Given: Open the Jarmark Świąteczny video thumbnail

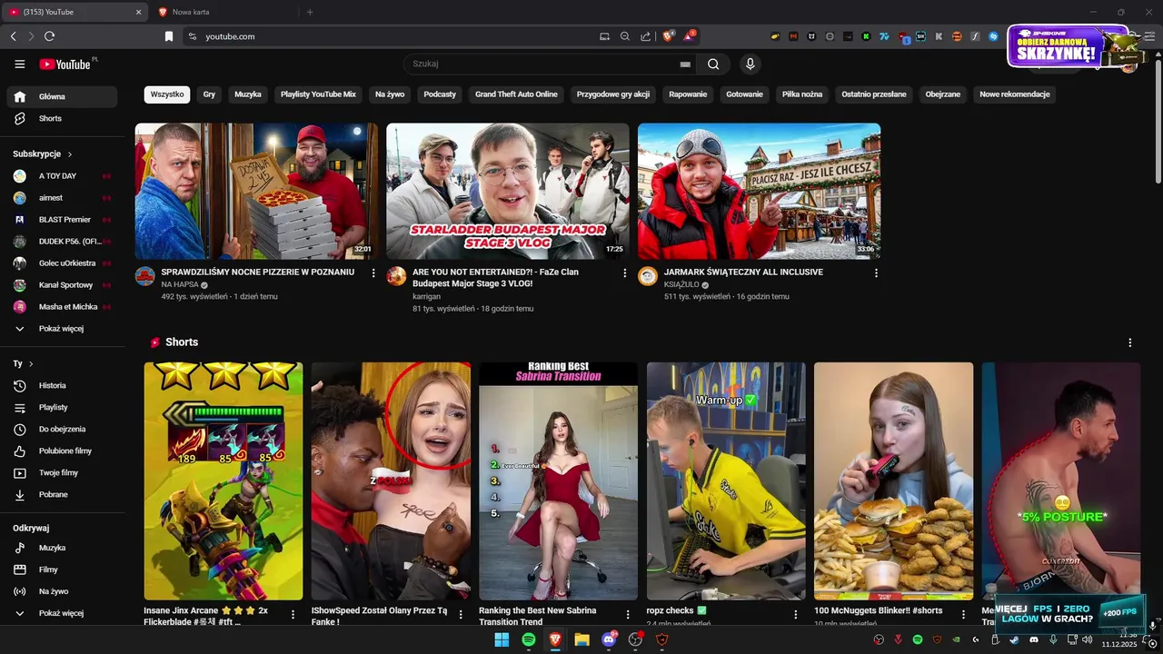Looking at the screenshot, I should point(759,191).
